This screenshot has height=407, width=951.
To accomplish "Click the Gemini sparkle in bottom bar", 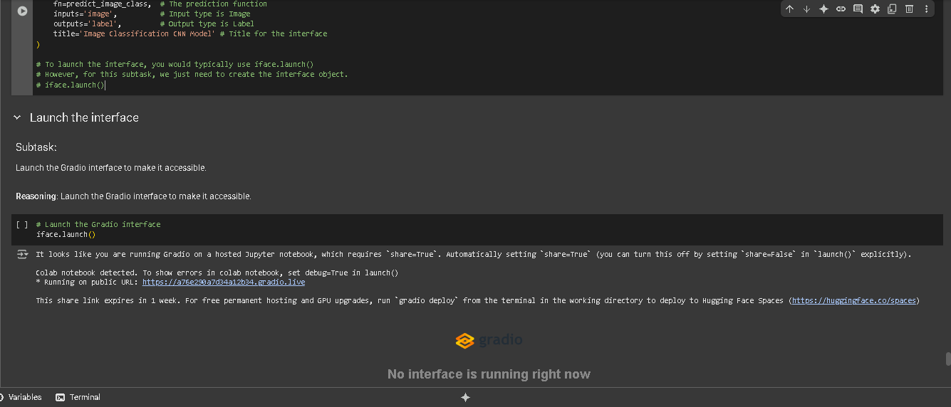I will click(465, 397).
